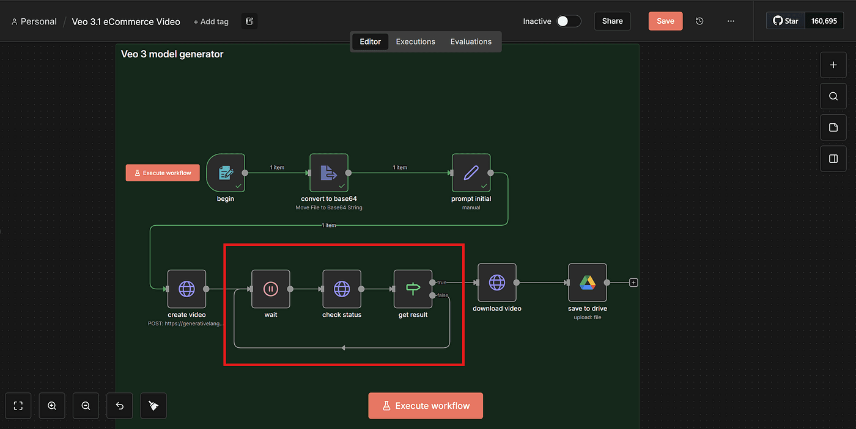Open the 'wait' node in the loop
This screenshot has height=429, width=856.
[271, 289]
